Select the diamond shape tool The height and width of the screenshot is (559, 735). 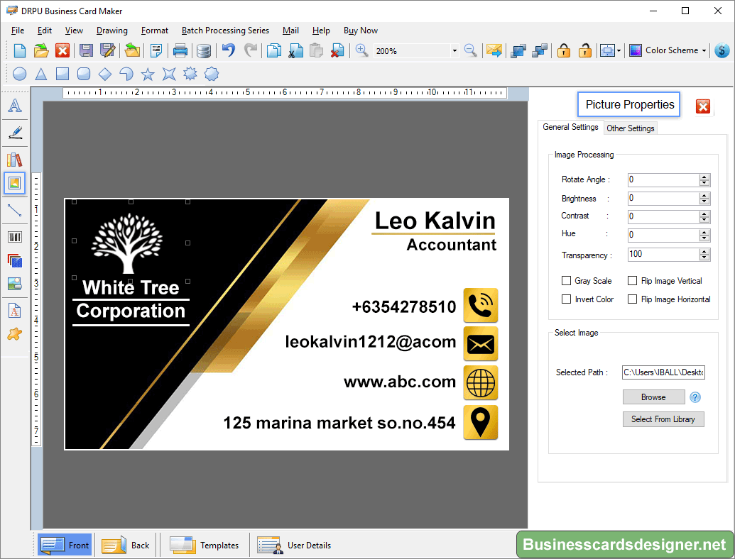point(105,74)
